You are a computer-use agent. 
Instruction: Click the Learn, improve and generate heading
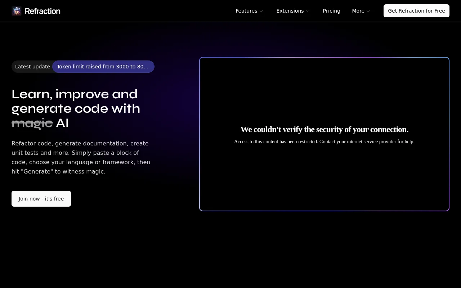[x=76, y=108]
